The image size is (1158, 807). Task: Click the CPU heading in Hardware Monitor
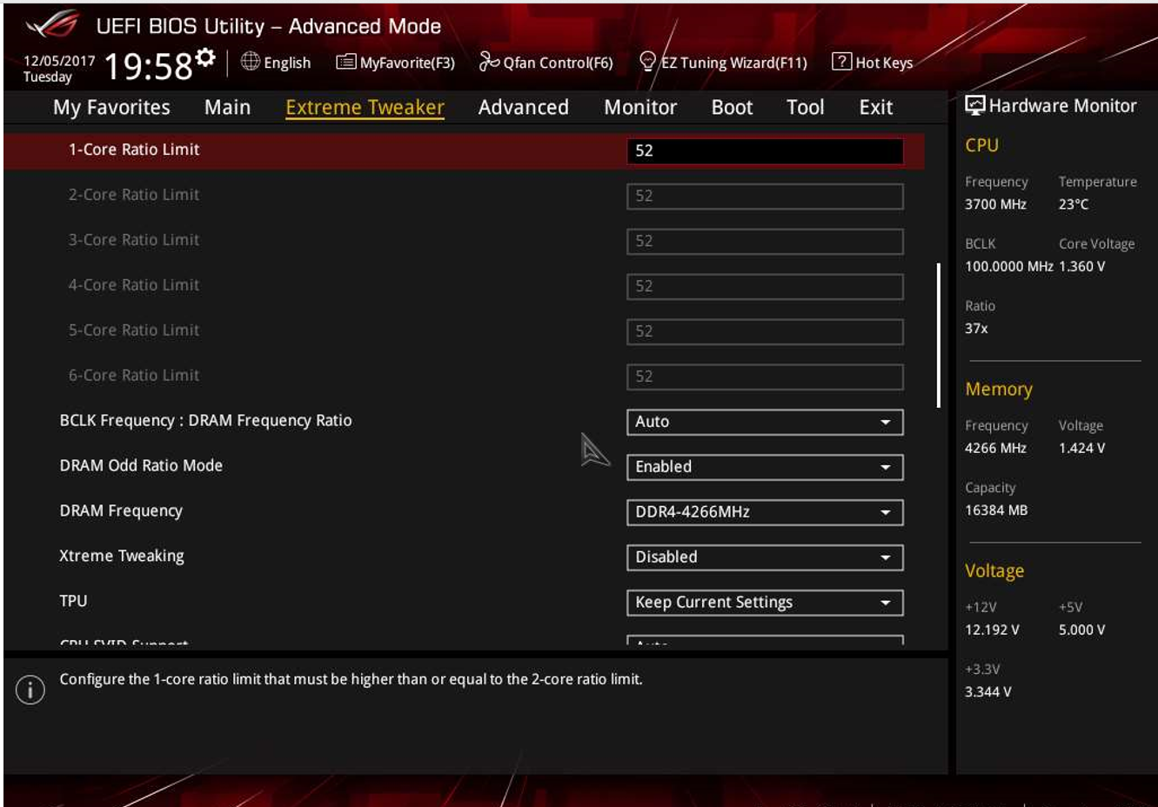pos(981,145)
